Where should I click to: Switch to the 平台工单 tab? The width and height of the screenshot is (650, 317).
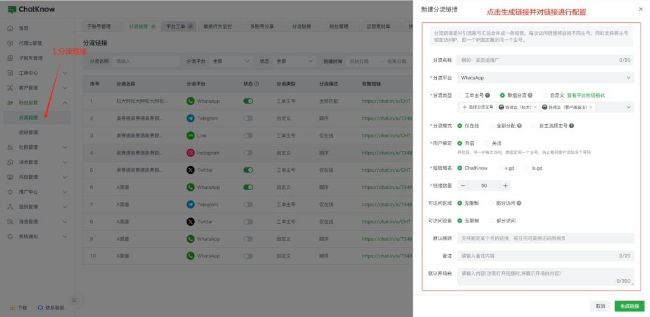click(x=175, y=27)
